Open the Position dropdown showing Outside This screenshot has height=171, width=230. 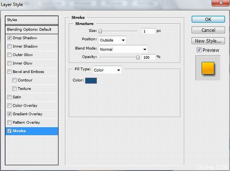pyautogui.click(x=112, y=40)
